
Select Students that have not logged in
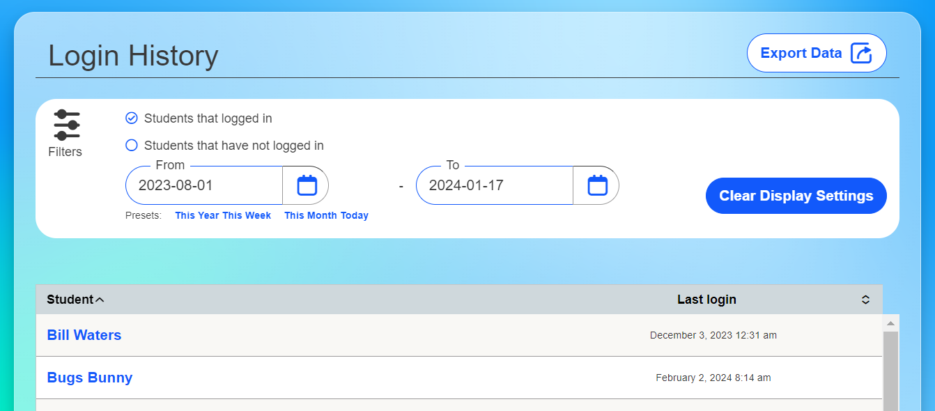pyautogui.click(x=224, y=146)
